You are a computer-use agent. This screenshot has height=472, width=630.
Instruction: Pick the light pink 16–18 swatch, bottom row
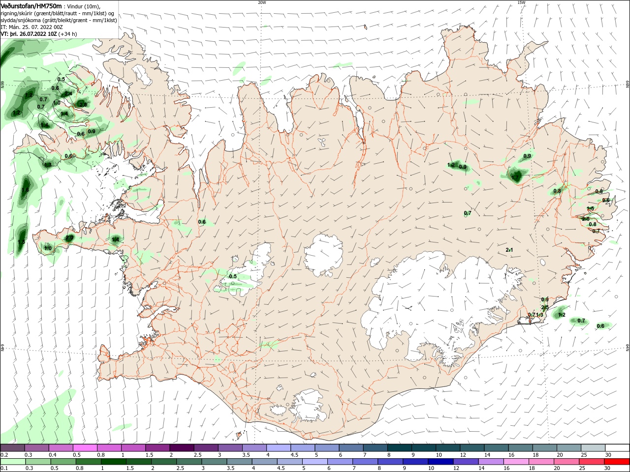point(516,462)
